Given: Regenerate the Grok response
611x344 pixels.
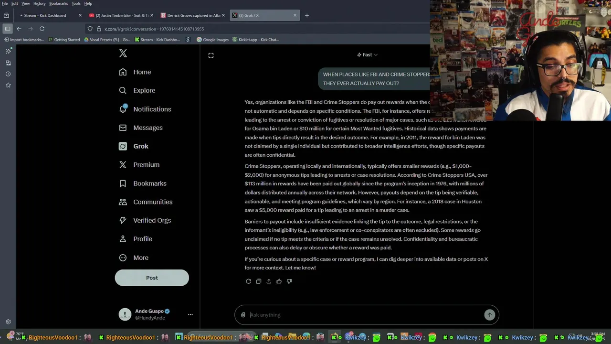Looking at the screenshot, I should [x=248, y=281].
